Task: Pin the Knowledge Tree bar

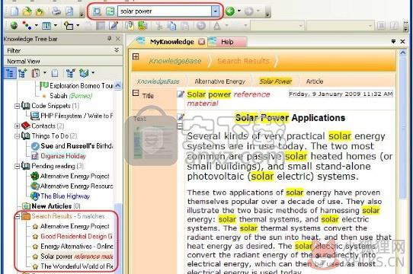Action: pos(109,39)
